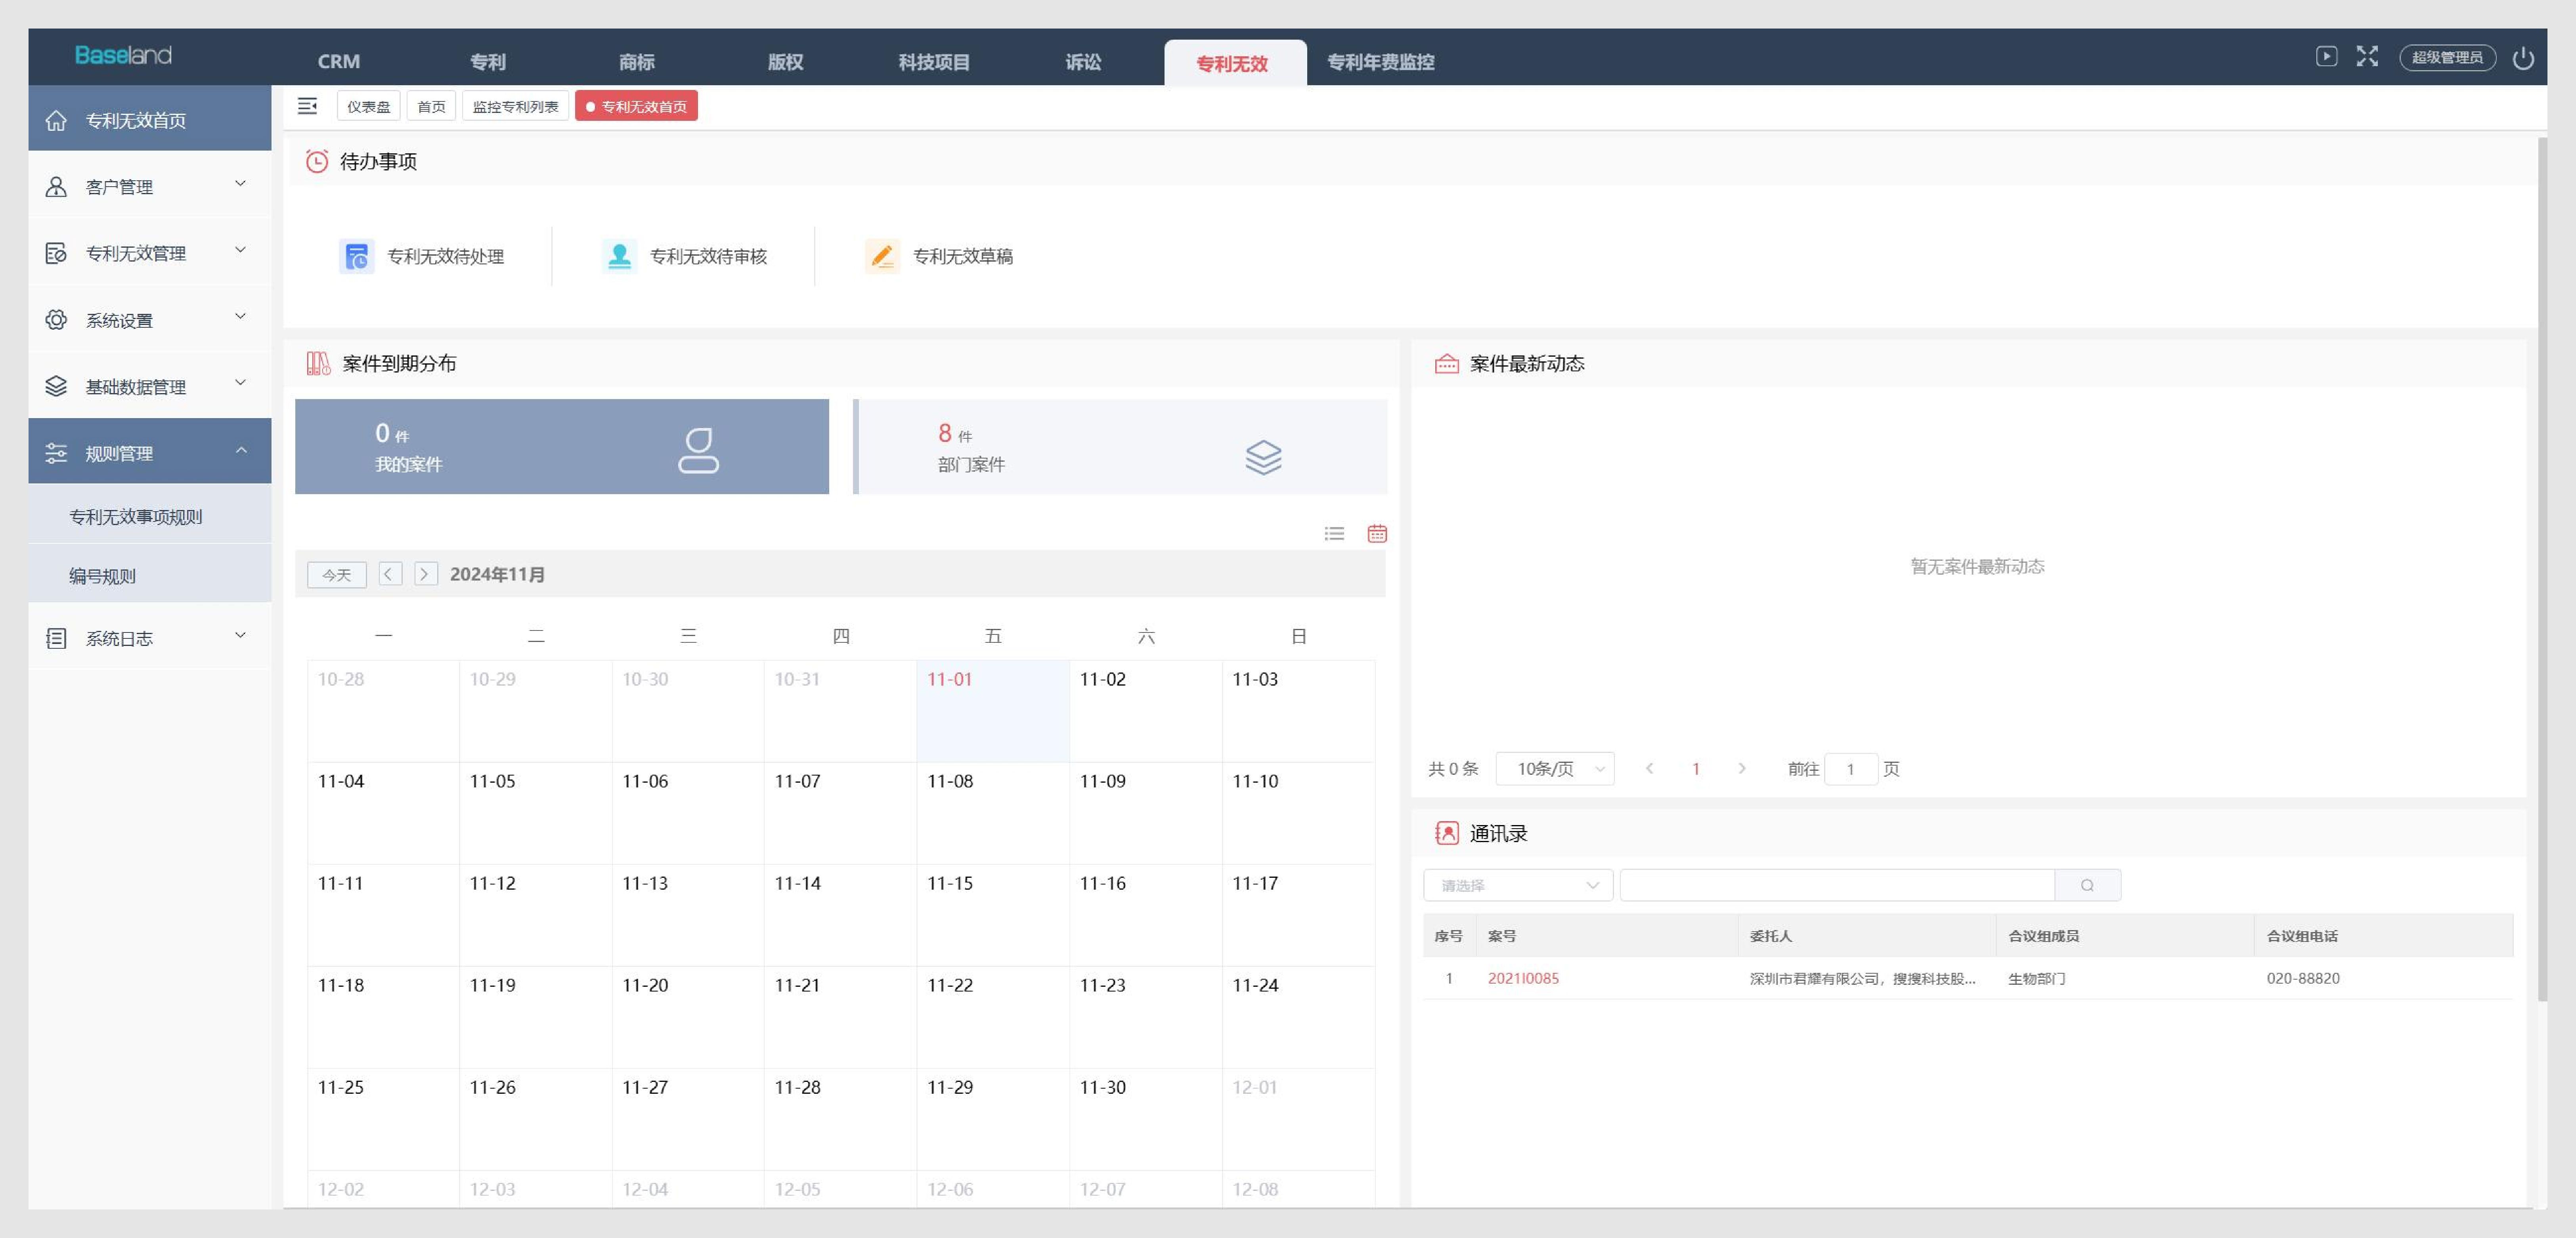Go to previous month arrow

[390, 574]
